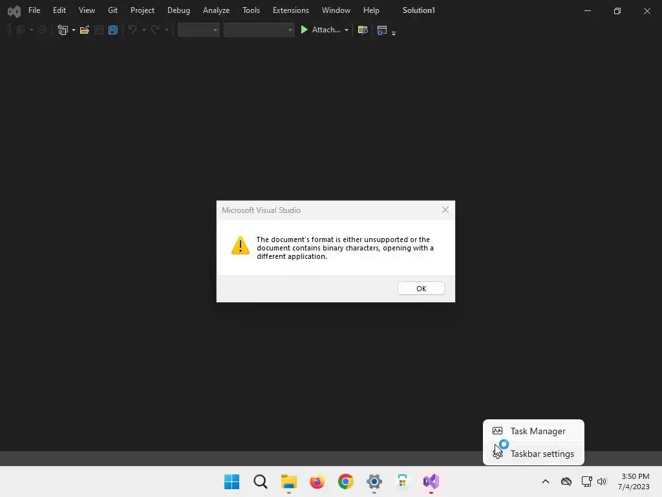Click the Visual Studio taskbar icon
Viewport: 662px width, 497px height.
431,481
